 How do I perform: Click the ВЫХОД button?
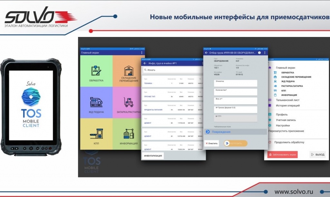coord(317,155)
